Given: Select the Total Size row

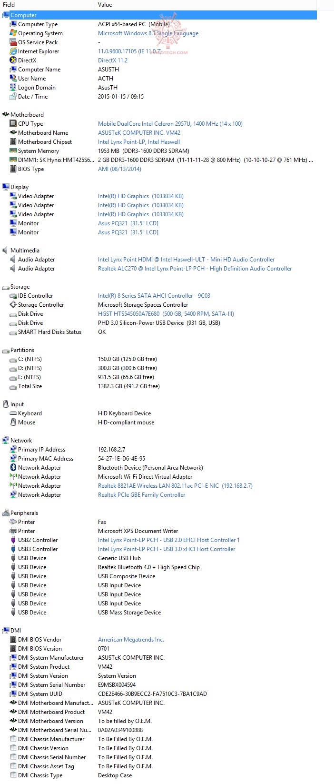Looking at the screenshot, I should coord(158,386).
